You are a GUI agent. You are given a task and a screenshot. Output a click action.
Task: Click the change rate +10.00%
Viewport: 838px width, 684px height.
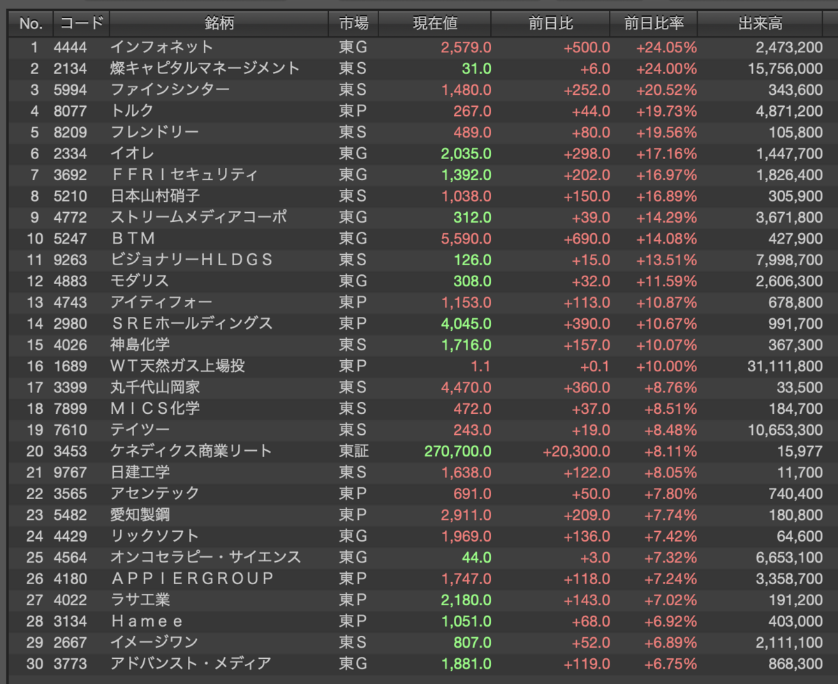pos(666,366)
